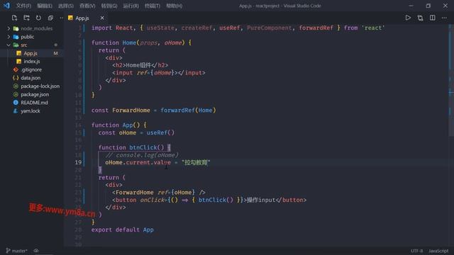This screenshot has height=255, width=454.
Task: Change the JavaScript language mode
Action: pos(438,251)
